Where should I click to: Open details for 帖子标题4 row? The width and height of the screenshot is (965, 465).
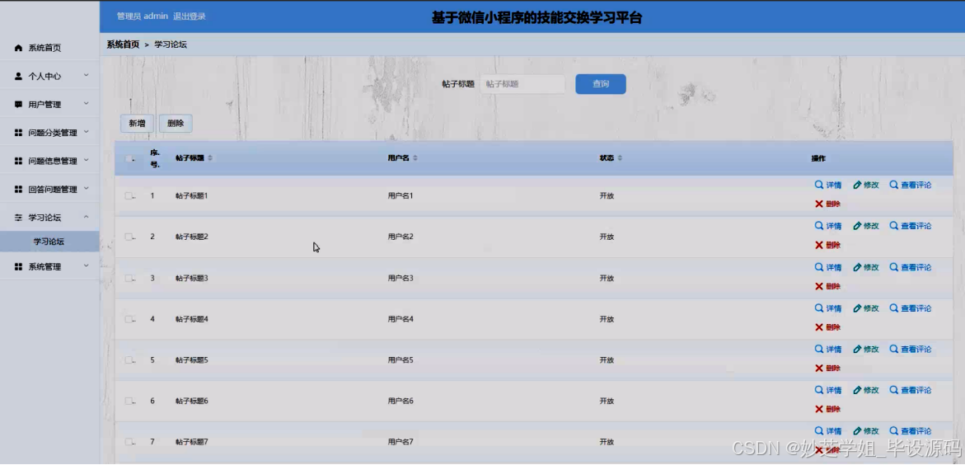(827, 308)
